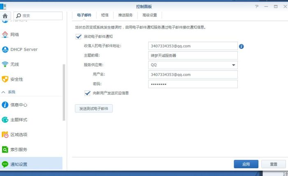Click 发送测试电子邮件 button

93,109
